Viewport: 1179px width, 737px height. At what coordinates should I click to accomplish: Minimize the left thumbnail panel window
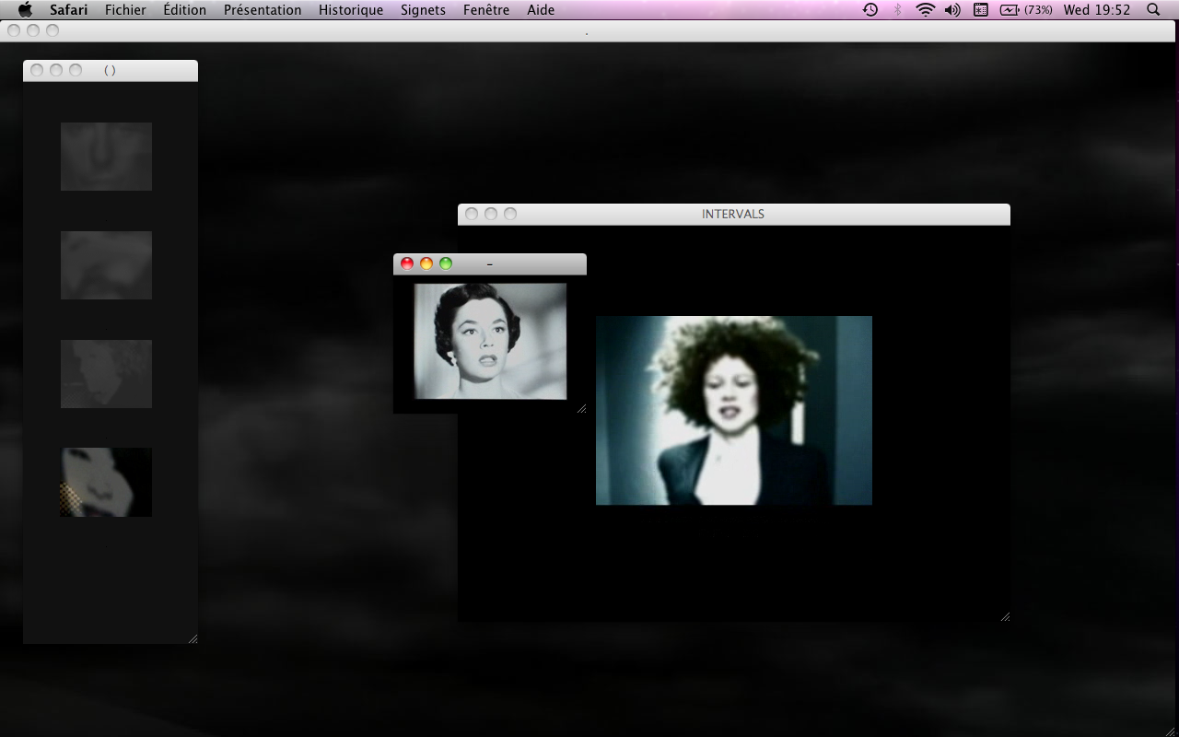click(x=56, y=70)
